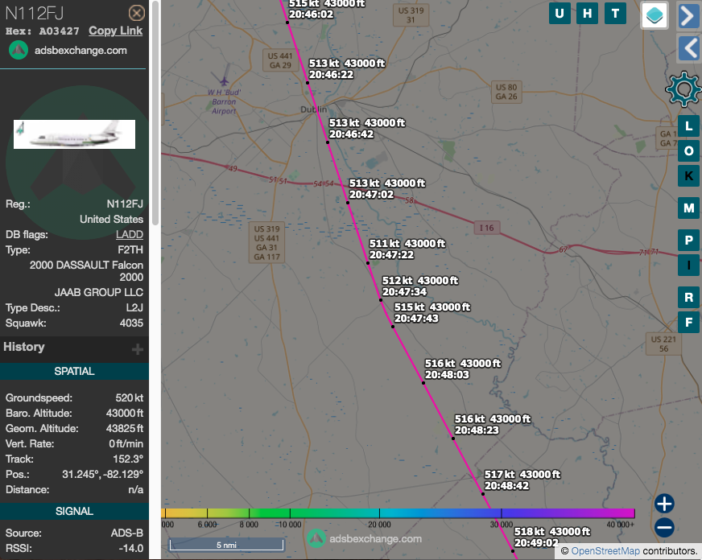Close the N112FJ aircraft info panel
This screenshot has width=702, height=560.
(x=137, y=13)
